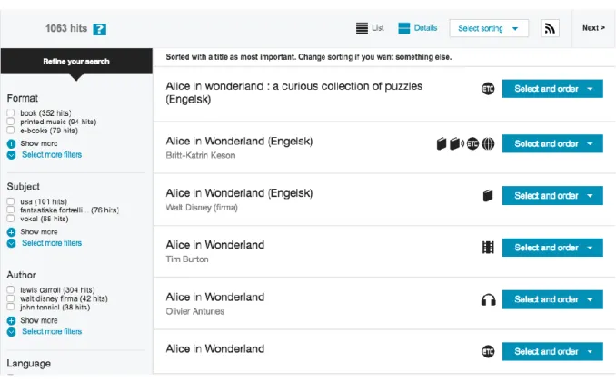616x381 pixels.
Task: Open Select and order for Walt Disney title
Action: (x=552, y=195)
